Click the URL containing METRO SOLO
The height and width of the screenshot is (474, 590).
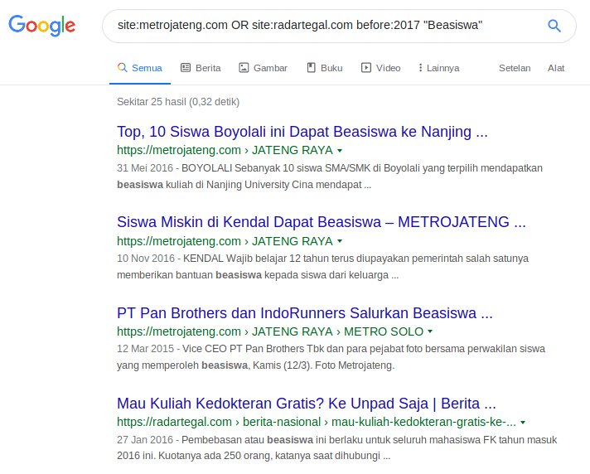(270, 331)
